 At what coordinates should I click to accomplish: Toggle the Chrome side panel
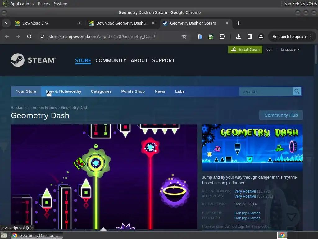[250, 36]
